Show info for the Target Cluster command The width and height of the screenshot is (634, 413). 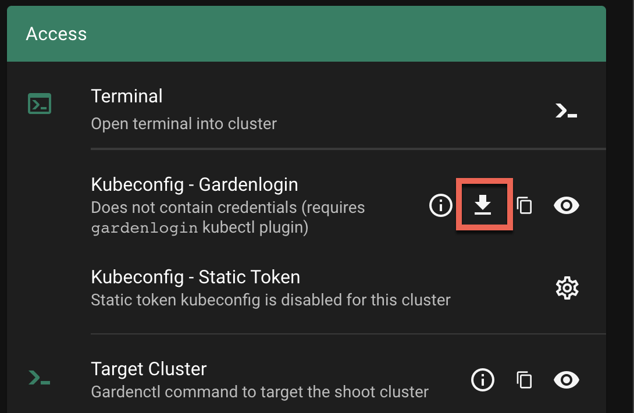(x=482, y=380)
